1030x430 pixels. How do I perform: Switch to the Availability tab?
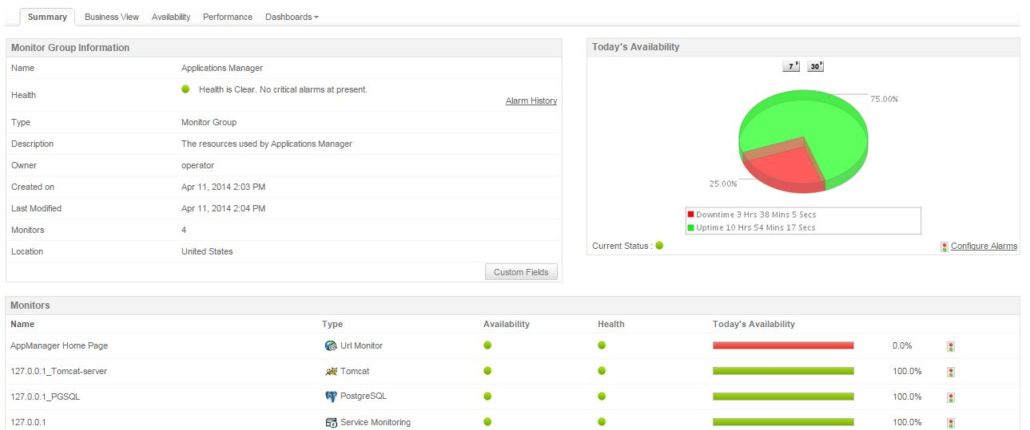click(x=171, y=17)
